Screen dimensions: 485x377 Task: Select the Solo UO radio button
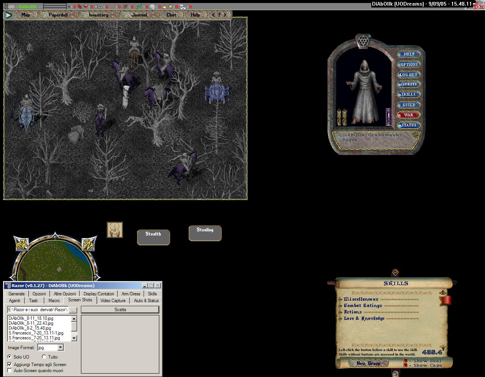(9, 357)
